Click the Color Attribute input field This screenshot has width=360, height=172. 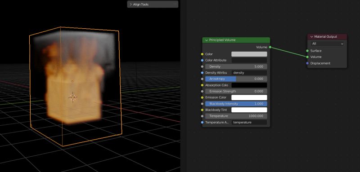click(249, 60)
